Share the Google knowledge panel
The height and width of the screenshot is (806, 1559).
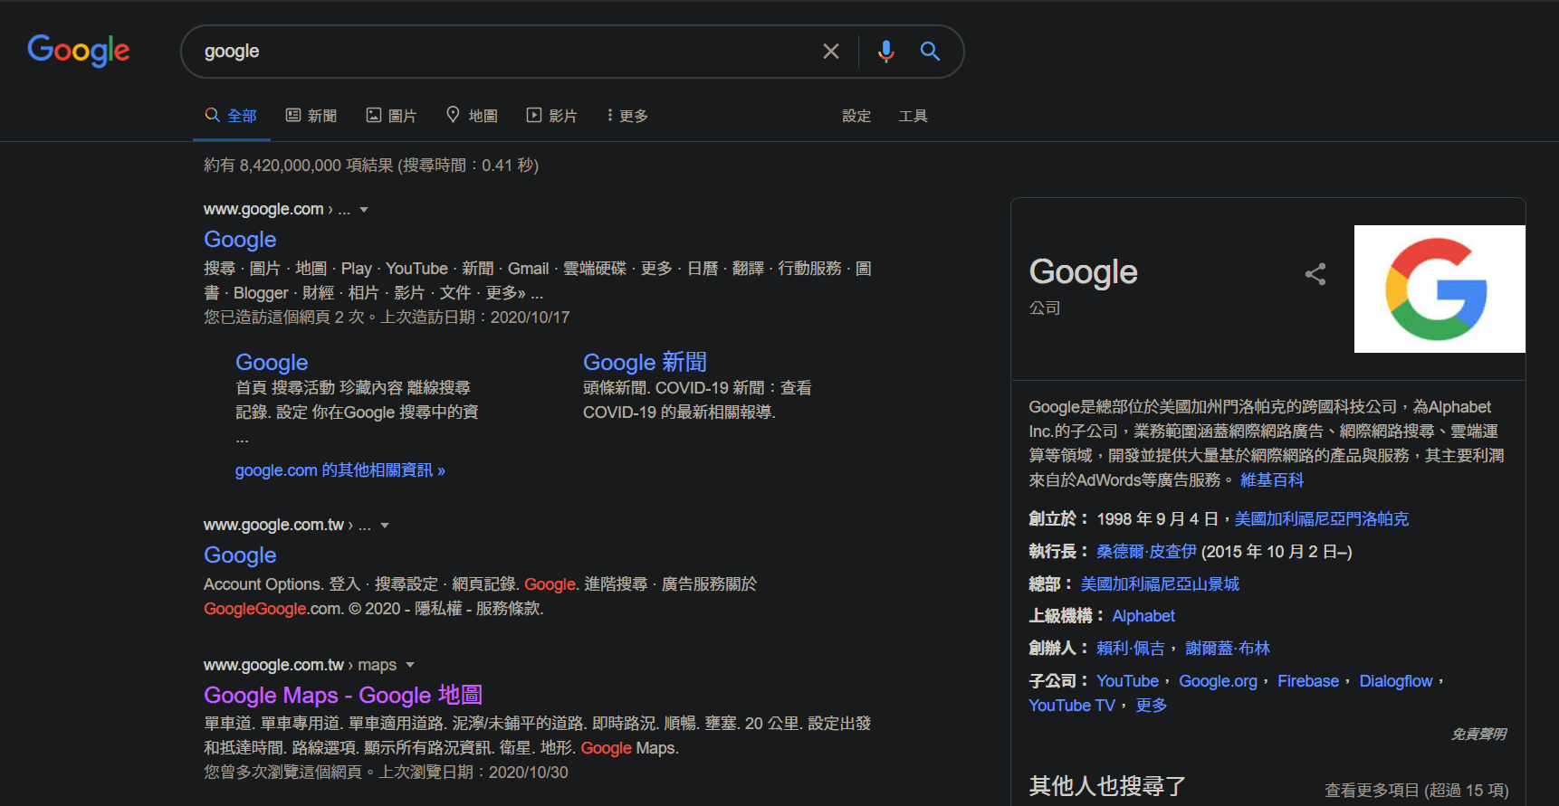click(x=1315, y=274)
